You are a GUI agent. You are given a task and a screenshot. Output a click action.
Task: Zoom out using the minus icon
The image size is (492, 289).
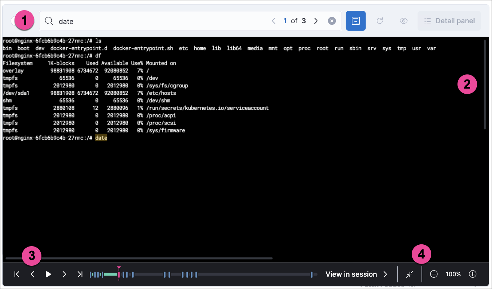pos(433,274)
